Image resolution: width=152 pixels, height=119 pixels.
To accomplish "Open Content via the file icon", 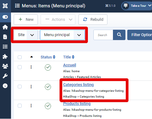I will tap(5, 37).
